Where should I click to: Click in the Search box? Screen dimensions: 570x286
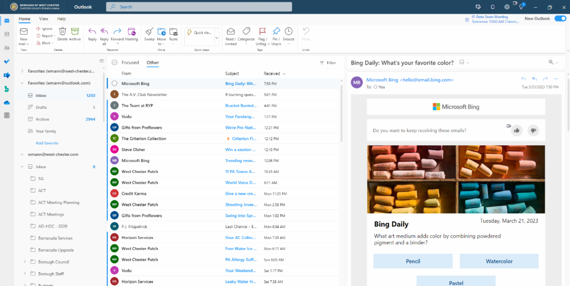coord(199,7)
